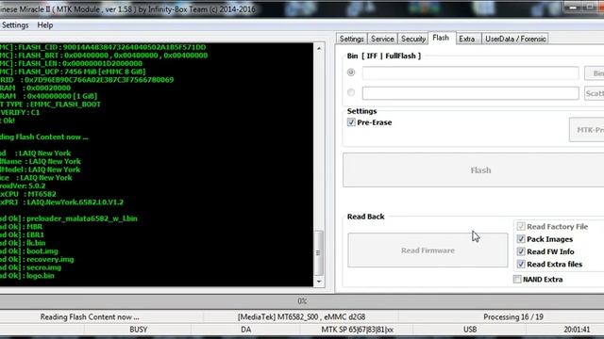Image resolution: width=604 pixels, height=339 pixels.
Task: Open the Help menu
Action: tap(45, 25)
